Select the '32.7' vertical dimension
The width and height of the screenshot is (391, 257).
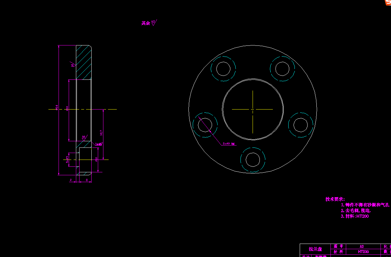[101, 133]
